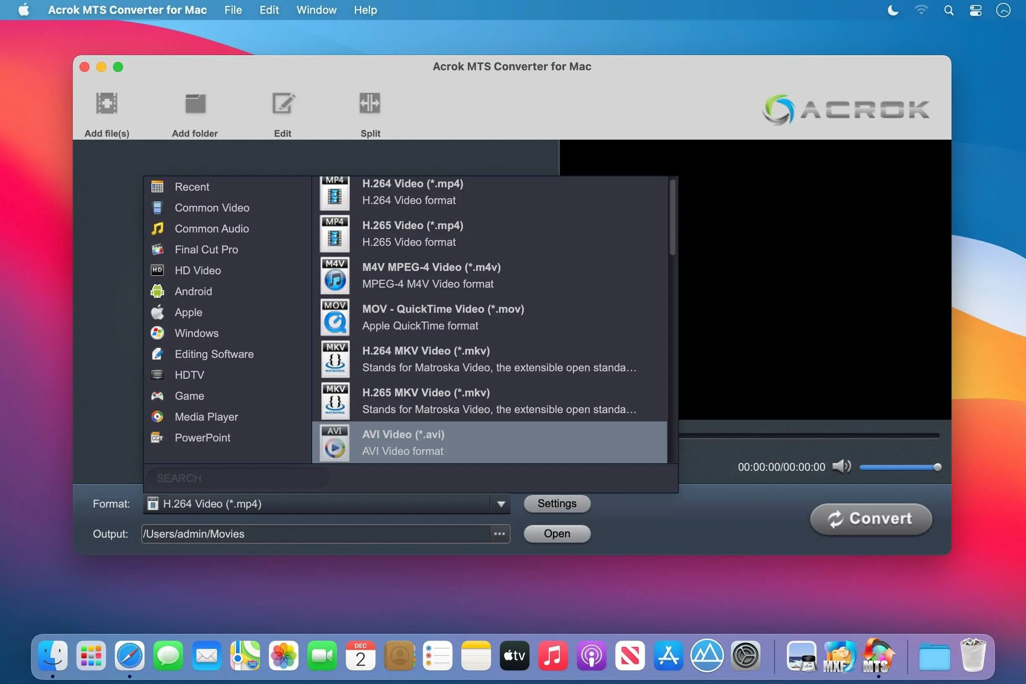Viewport: 1026px width, 684px height.
Task: Select the MOV QuickTime Video format
Action: pos(443,317)
